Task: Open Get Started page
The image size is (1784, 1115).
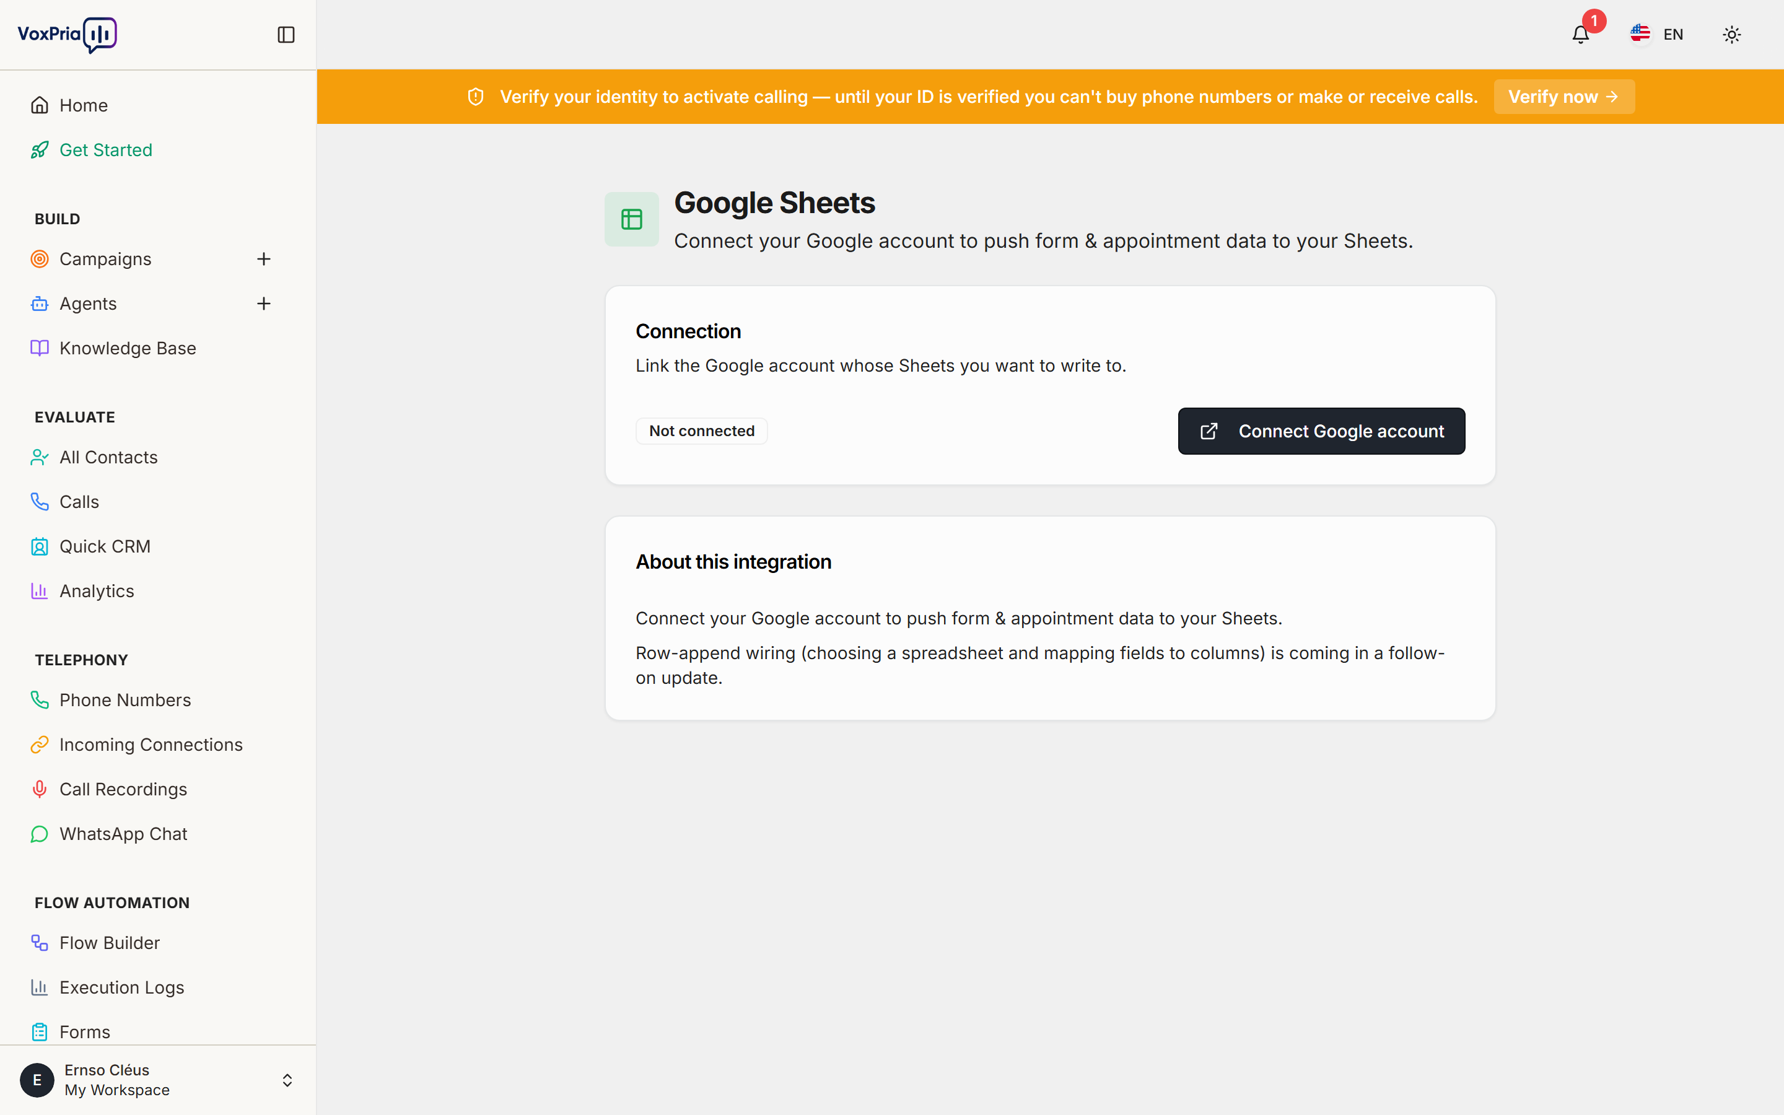Action: click(158, 150)
